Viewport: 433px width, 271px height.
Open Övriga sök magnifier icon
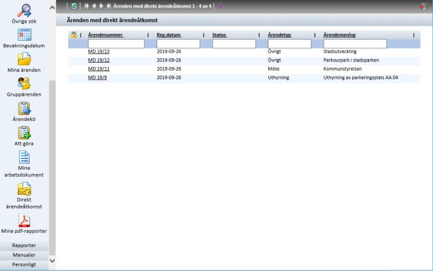[24, 11]
